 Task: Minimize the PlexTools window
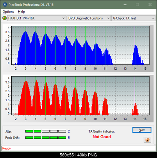click(x=125, y=5)
